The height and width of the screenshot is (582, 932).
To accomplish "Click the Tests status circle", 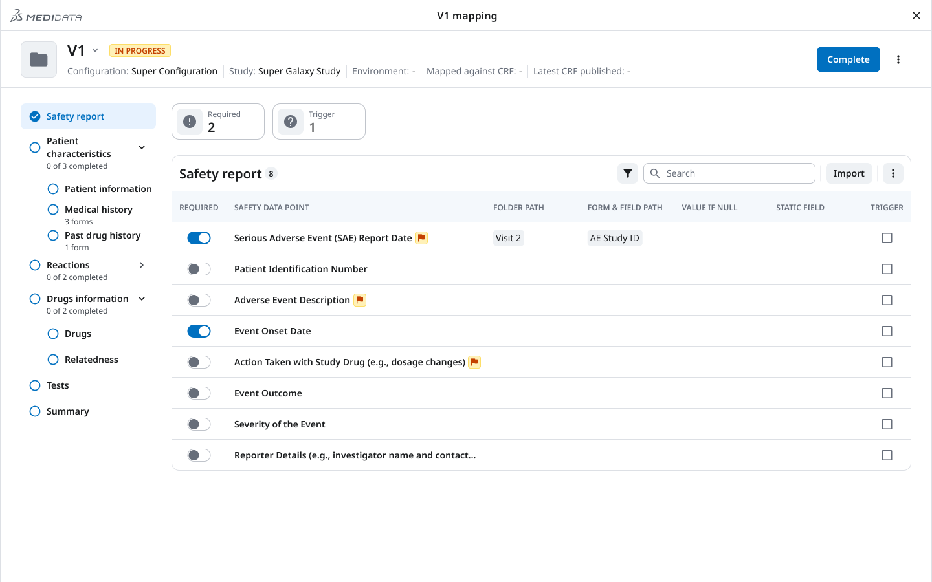I will point(35,385).
